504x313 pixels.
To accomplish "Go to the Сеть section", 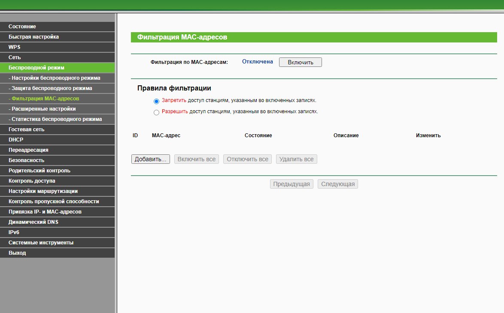I will [x=57, y=57].
